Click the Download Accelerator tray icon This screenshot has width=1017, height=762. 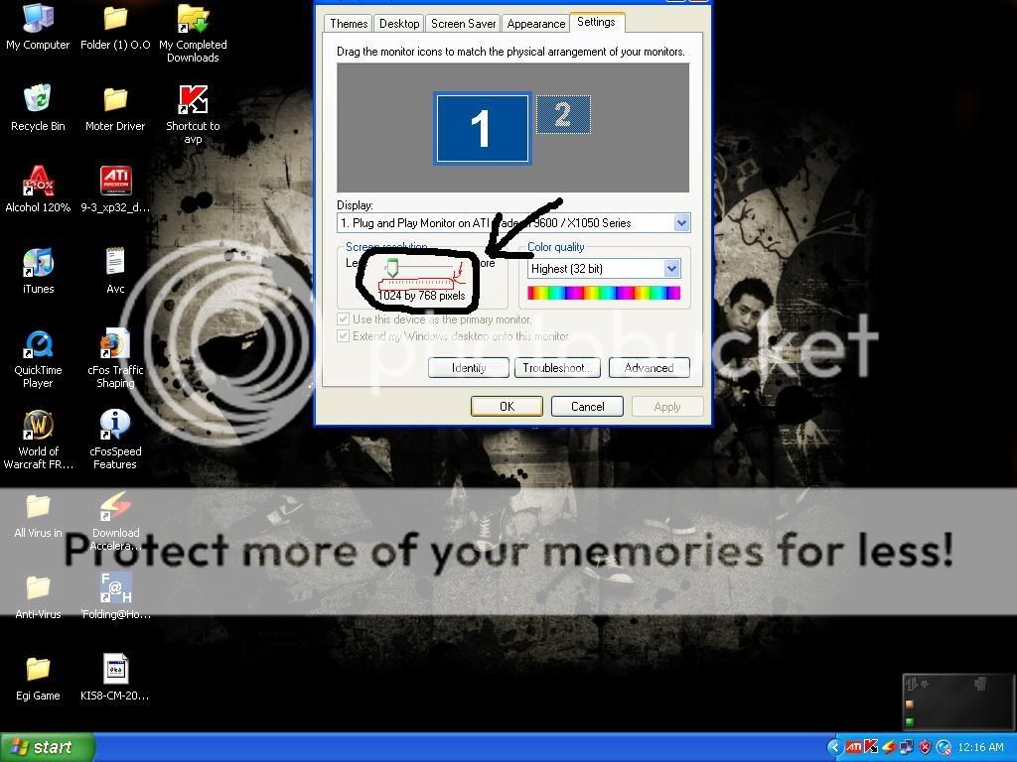(x=889, y=747)
